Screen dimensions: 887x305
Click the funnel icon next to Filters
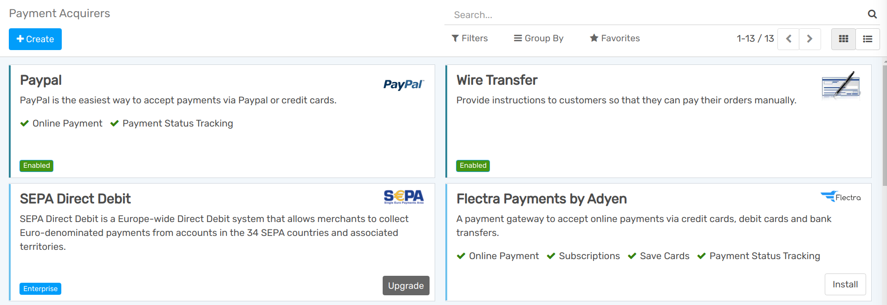(455, 38)
